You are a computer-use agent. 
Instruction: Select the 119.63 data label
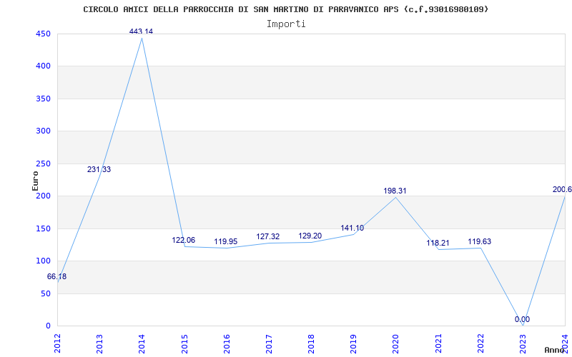coord(480,241)
